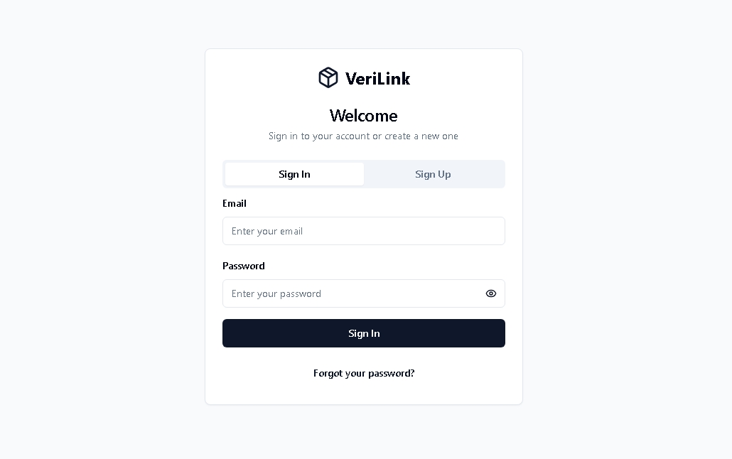
Task: Click the Password field label
Action: [244, 266]
